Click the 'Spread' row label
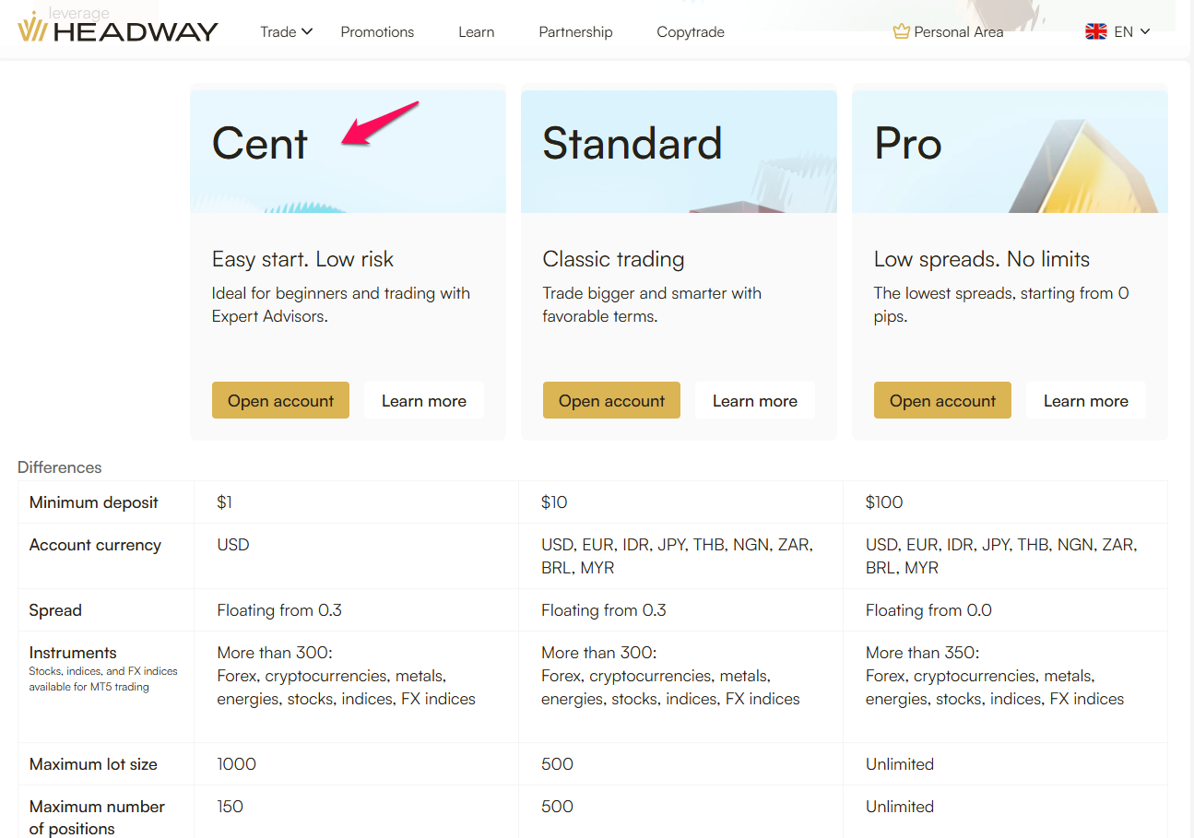 point(55,610)
